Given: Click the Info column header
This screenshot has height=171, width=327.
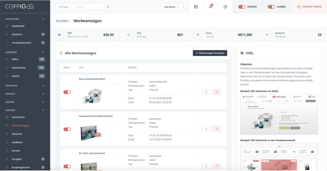Looking at the screenshot, I should [x=81, y=67].
